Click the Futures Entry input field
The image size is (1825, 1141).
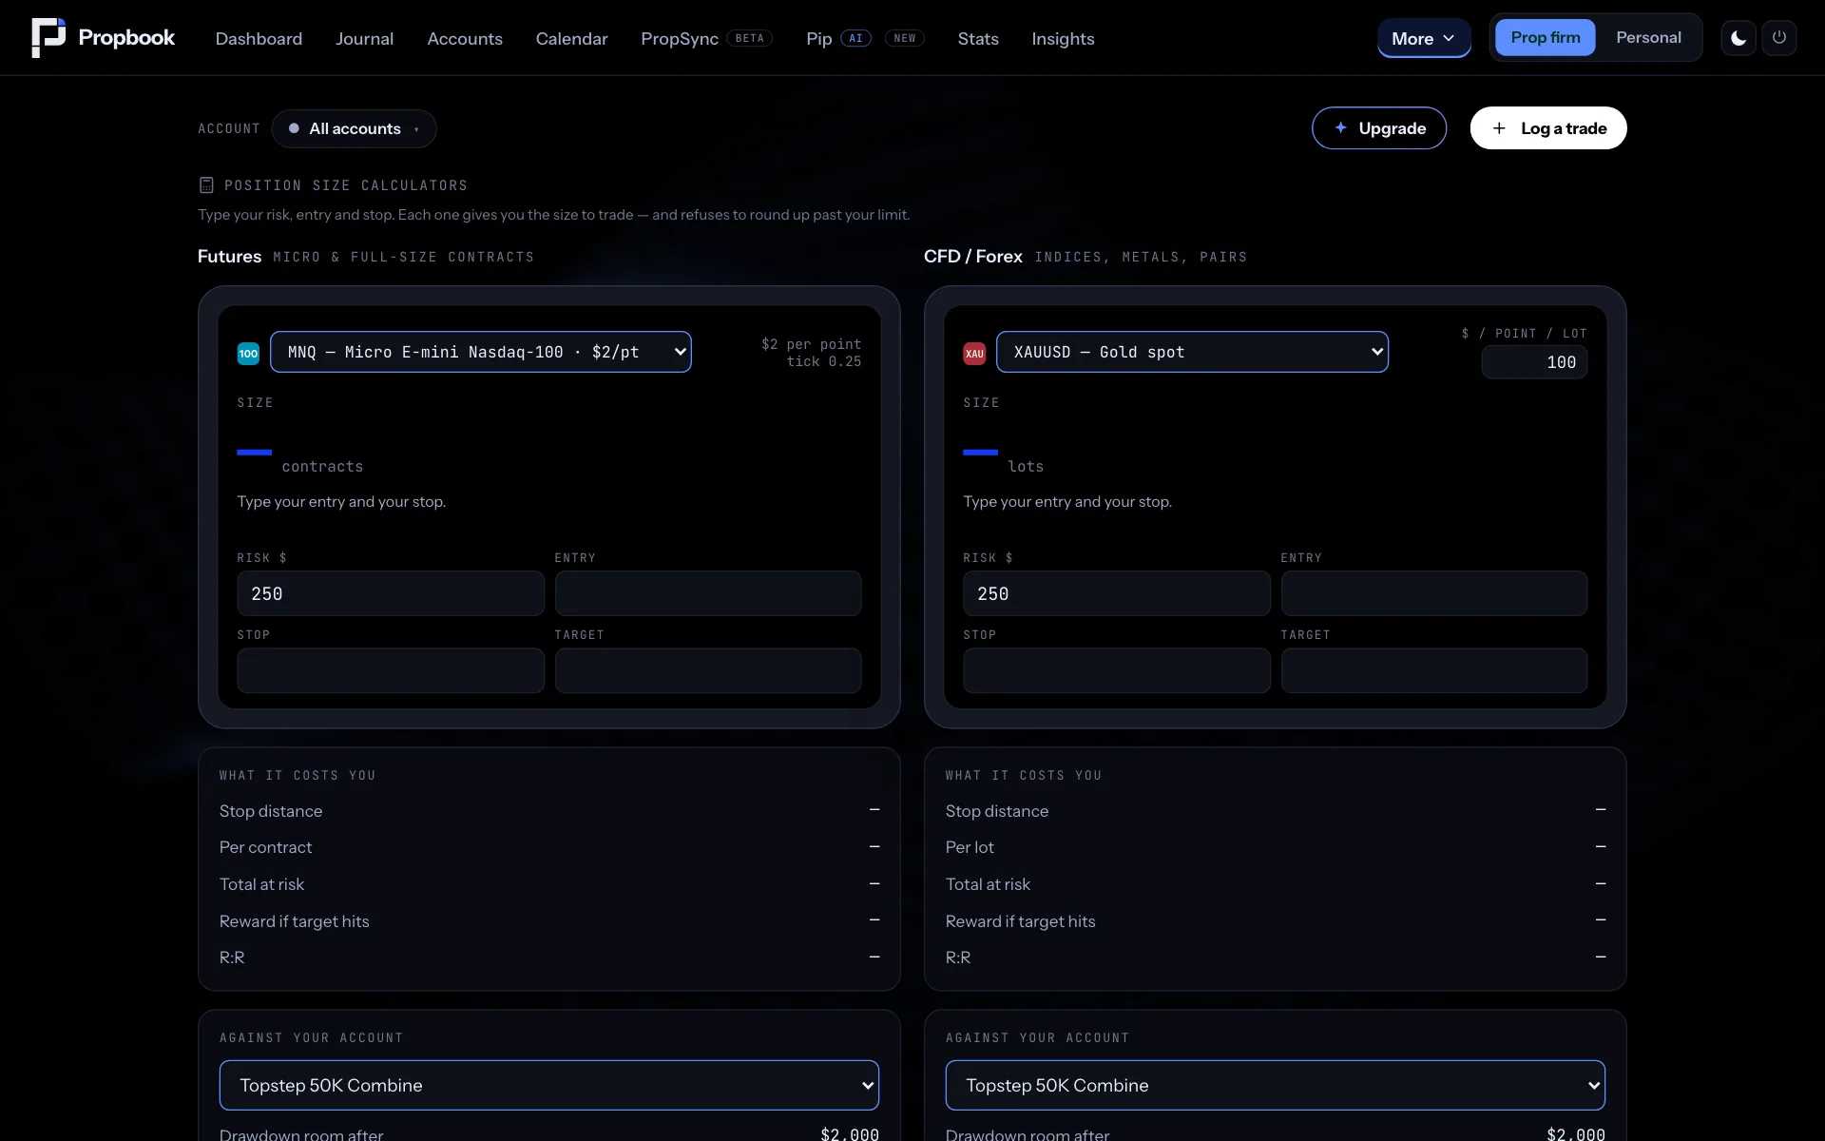[708, 593]
